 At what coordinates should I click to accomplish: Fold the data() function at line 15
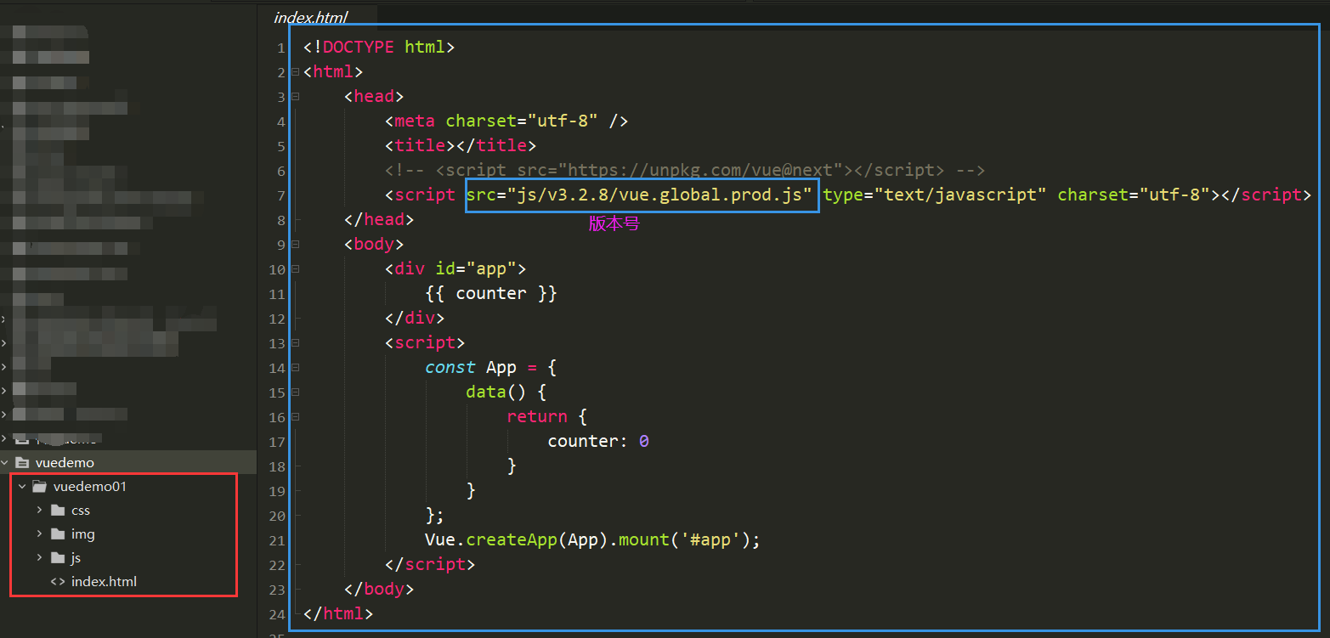pyautogui.click(x=295, y=392)
